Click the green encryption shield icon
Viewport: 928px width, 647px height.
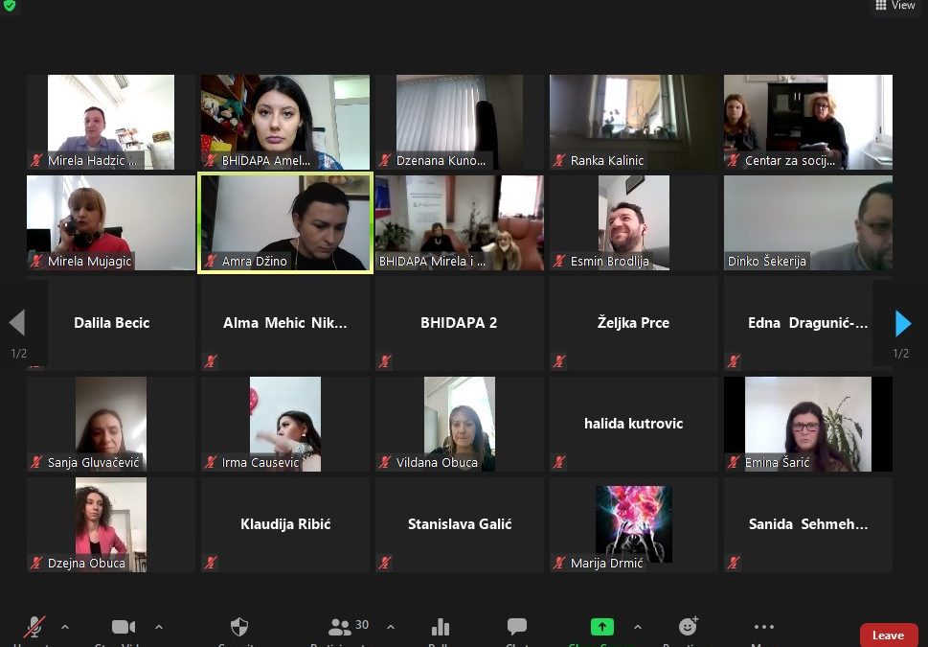pos(10,6)
